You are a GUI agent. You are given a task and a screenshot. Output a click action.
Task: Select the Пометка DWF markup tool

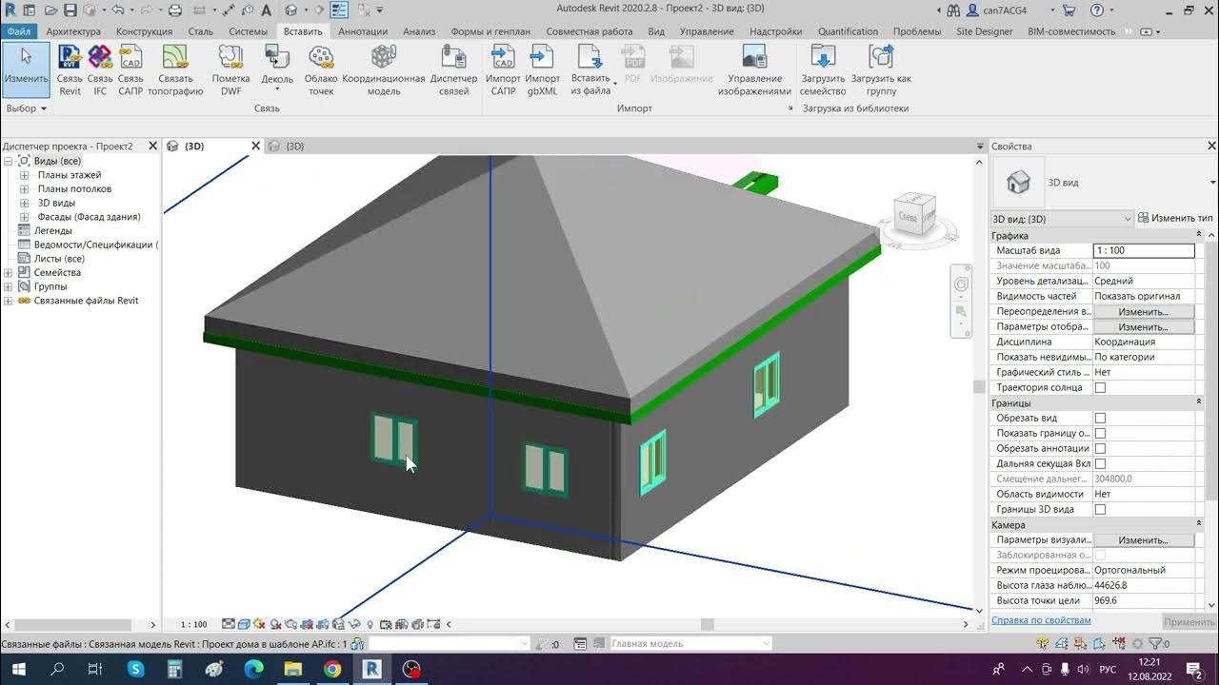click(x=230, y=70)
